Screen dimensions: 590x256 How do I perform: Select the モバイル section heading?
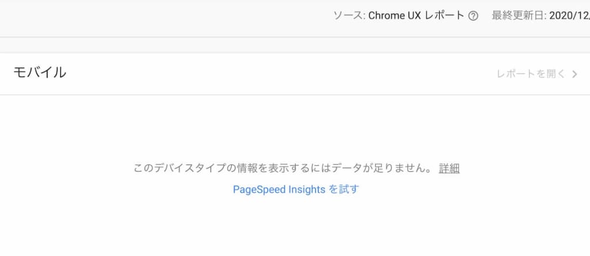(40, 72)
